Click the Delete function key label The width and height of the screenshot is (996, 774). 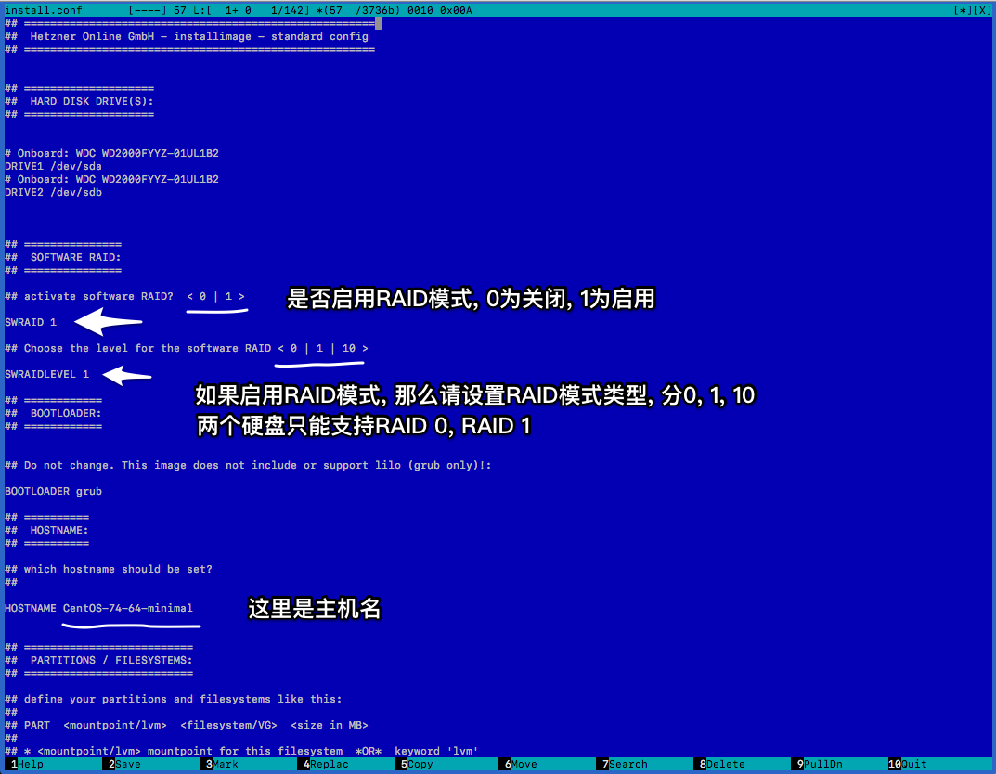click(x=726, y=764)
